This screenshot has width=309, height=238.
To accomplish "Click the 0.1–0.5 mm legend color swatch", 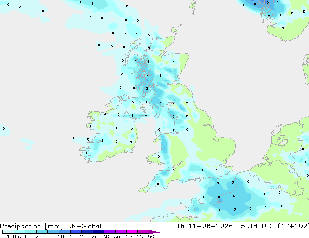I will [8, 232].
